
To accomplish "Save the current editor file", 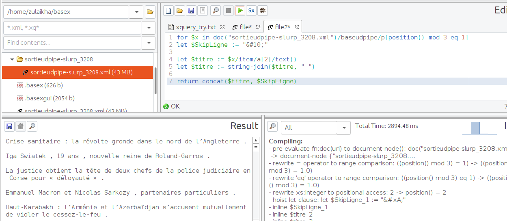I will click(191, 11).
